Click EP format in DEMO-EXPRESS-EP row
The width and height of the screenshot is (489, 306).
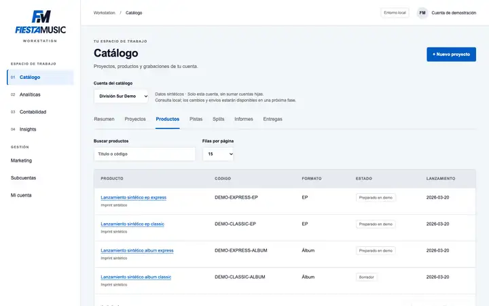305,198
